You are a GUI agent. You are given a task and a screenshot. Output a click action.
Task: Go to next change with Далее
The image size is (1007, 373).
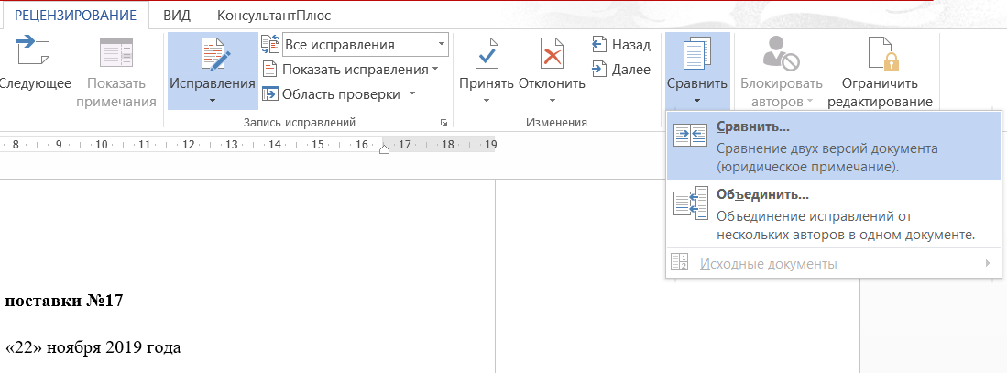click(x=621, y=70)
